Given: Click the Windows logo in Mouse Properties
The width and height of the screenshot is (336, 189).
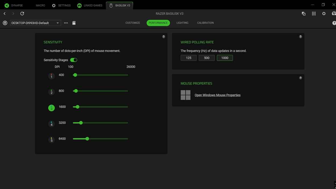Looking at the screenshot, I should pos(185,95).
